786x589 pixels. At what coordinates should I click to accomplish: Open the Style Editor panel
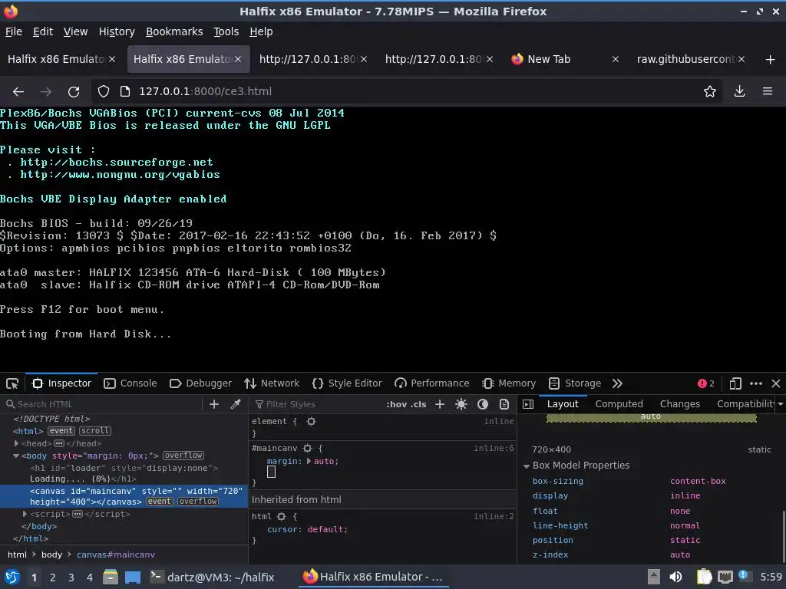tap(347, 383)
